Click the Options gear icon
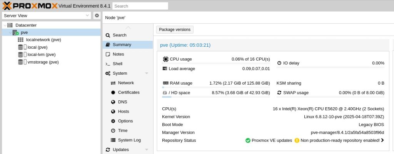This screenshot has height=154, width=394. (x=113, y=121)
